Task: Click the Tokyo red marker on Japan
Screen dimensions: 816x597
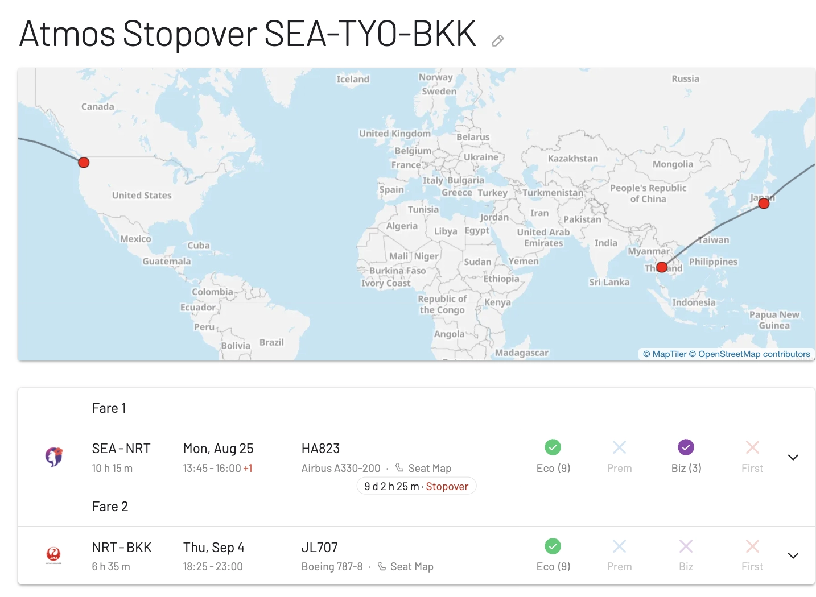Action: tap(764, 203)
